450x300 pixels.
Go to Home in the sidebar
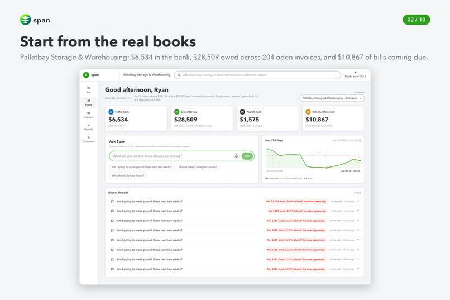pyautogui.click(x=89, y=102)
